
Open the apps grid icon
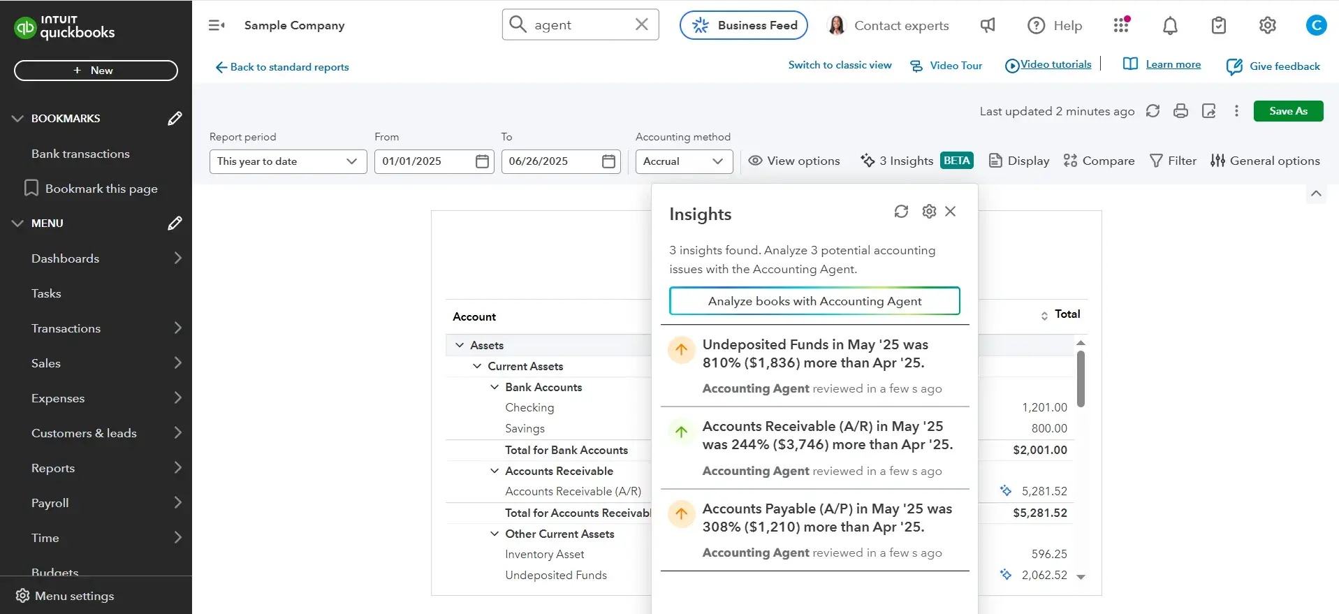point(1121,25)
